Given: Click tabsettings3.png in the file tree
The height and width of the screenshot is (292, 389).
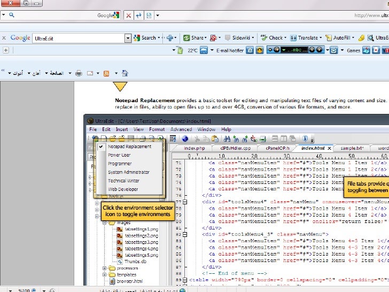Looking at the screenshot, I should [x=142, y=242].
